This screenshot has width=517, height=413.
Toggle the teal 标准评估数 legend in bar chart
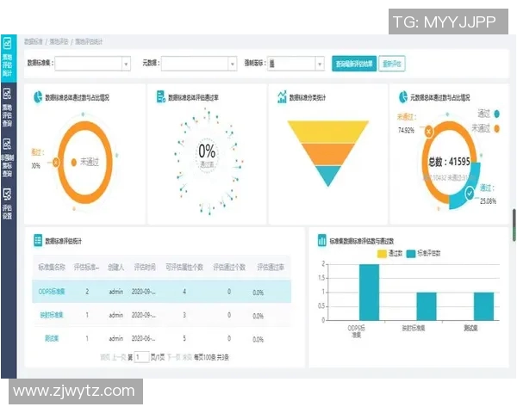[423, 254]
